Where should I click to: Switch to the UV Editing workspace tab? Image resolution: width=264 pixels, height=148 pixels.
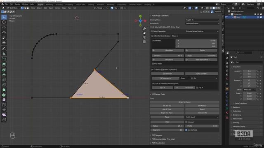[69, 5]
